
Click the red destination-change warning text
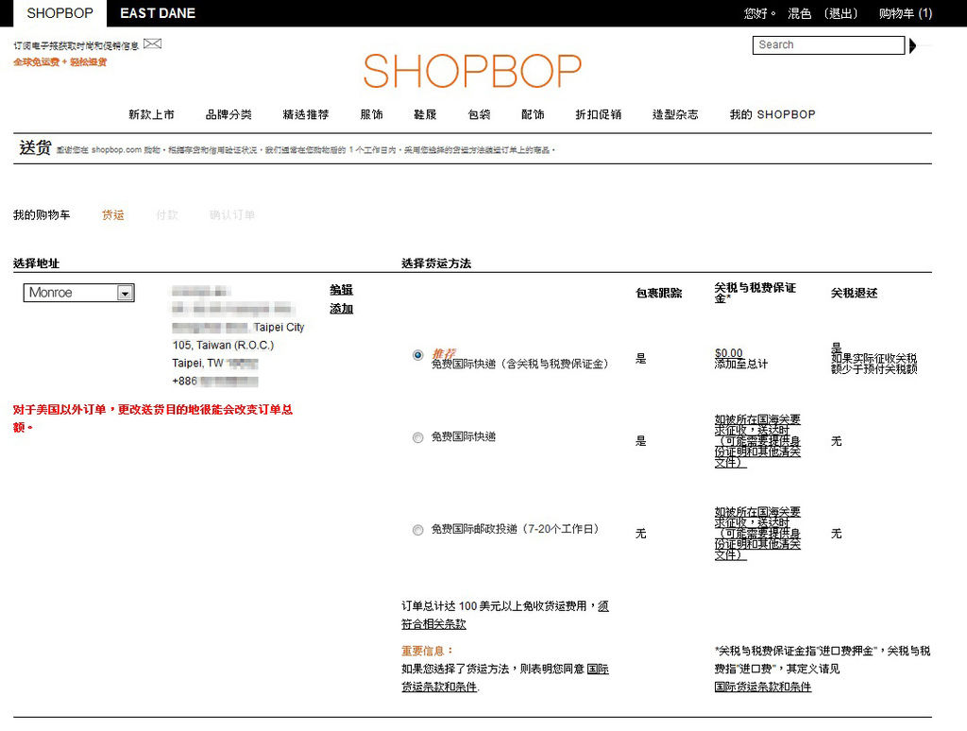153,418
